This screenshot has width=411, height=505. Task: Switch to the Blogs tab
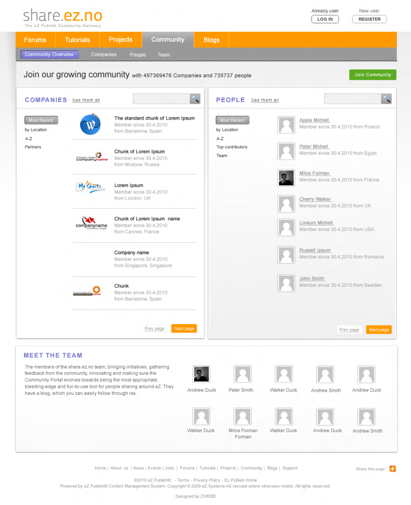[x=211, y=40]
